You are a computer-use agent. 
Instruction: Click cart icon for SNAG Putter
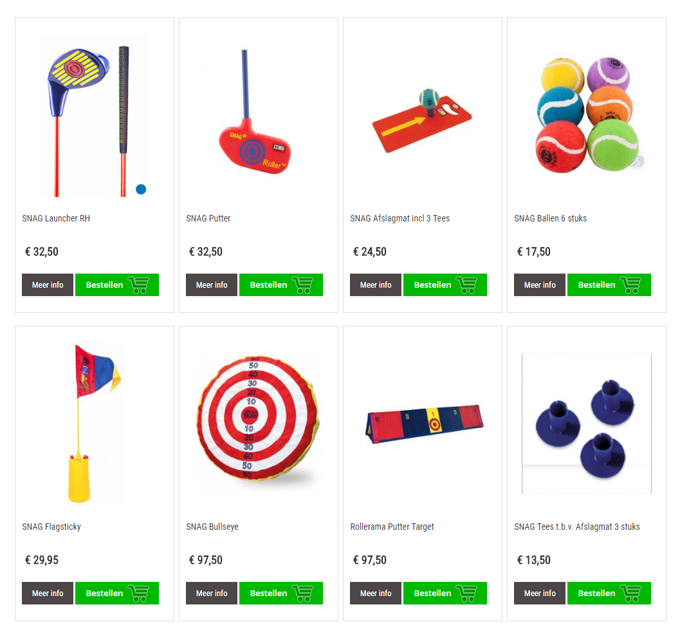click(x=303, y=285)
